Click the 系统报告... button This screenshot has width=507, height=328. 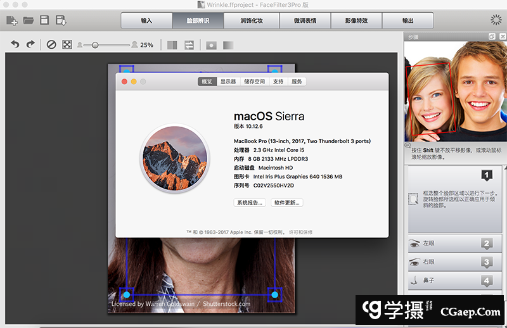250,203
